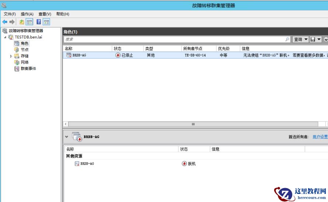Sort roles by 状态 column

pyautogui.click(x=128, y=48)
